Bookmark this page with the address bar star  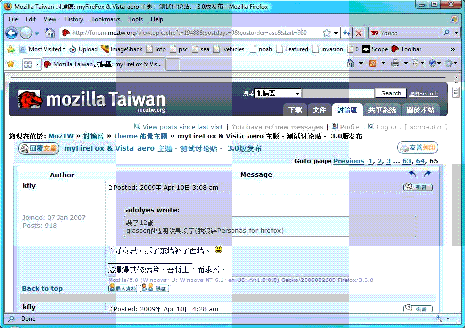327,33
